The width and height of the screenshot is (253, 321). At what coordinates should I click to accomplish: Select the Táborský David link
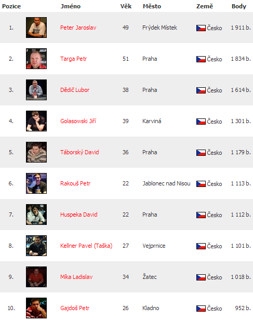[79, 152]
